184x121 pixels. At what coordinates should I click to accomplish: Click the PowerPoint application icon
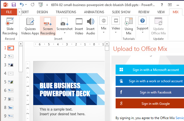[6, 5]
